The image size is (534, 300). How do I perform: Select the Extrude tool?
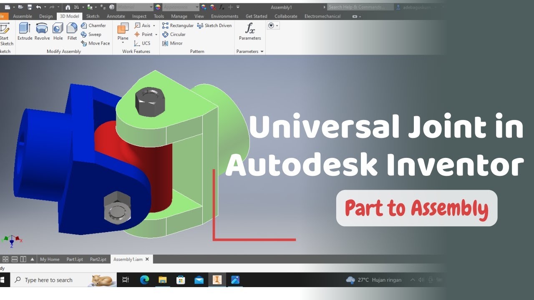pyautogui.click(x=25, y=32)
